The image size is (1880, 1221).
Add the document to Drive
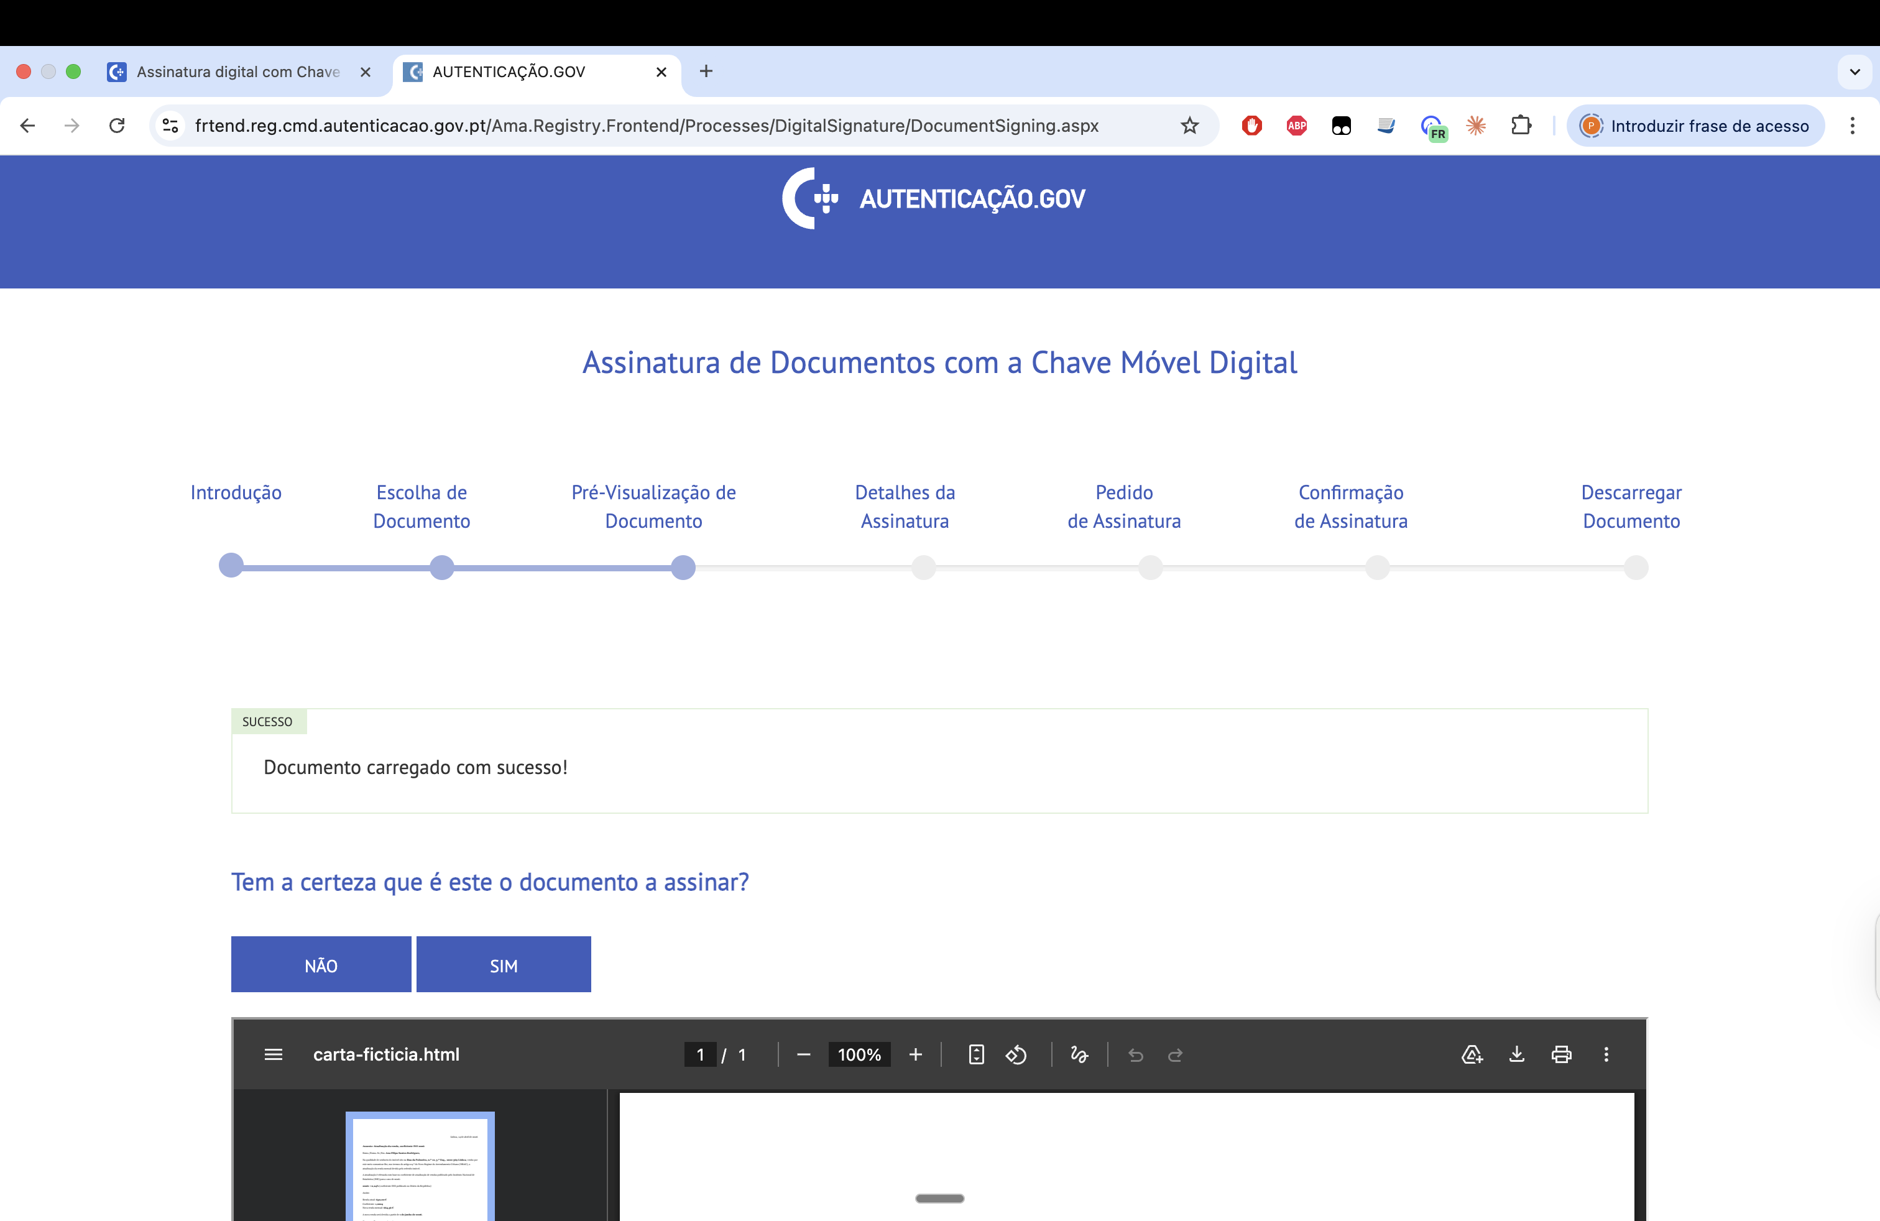click(1472, 1054)
